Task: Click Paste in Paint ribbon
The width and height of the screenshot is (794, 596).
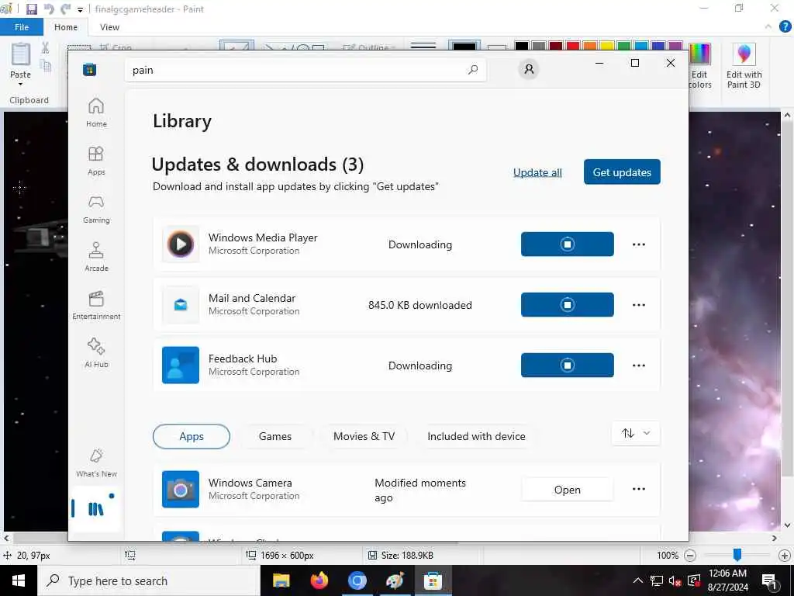Action: coord(21,61)
